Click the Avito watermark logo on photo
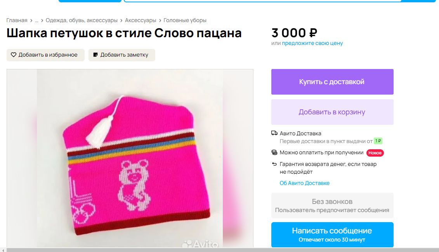Viewport: 439px width, 252px height. click(200, 244)
